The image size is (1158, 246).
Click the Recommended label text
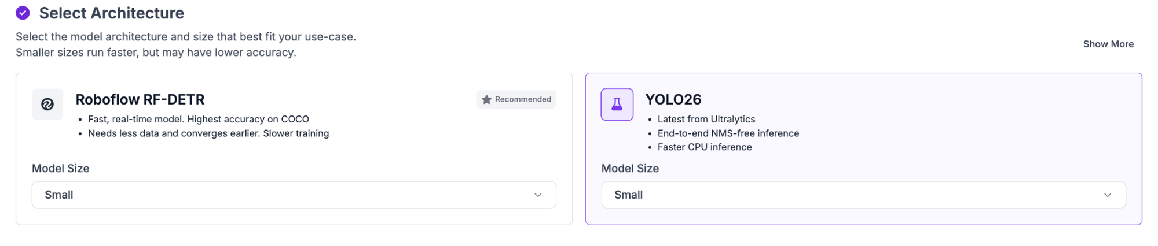(523, 99)
